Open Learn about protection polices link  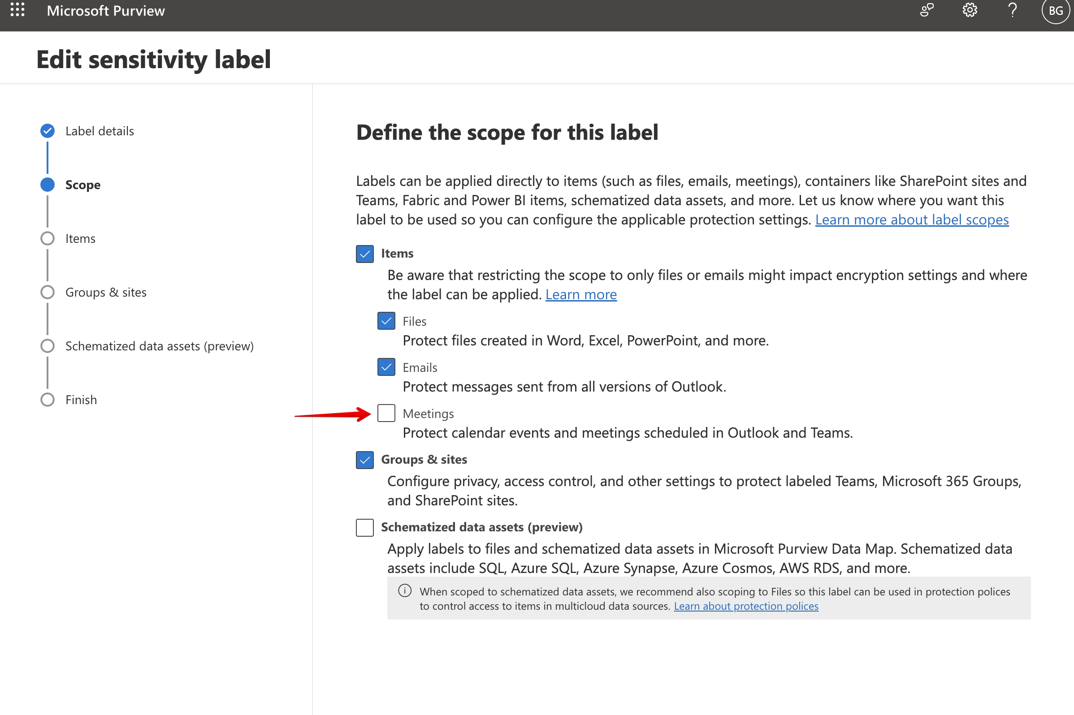(x=746, y=606)
